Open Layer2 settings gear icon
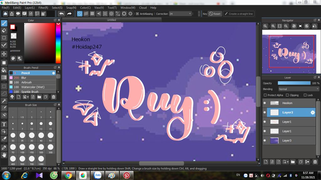The width and height of the screenshot is (321, 180). click(313, 112)
